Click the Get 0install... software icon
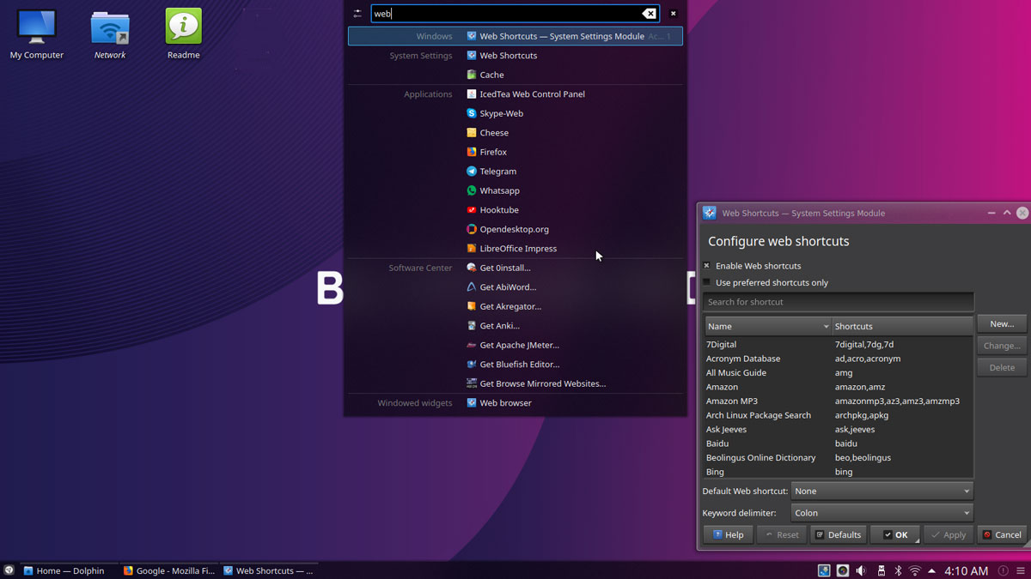The width and height of the screenshot is (1031, 579). (x=472, y=268)
